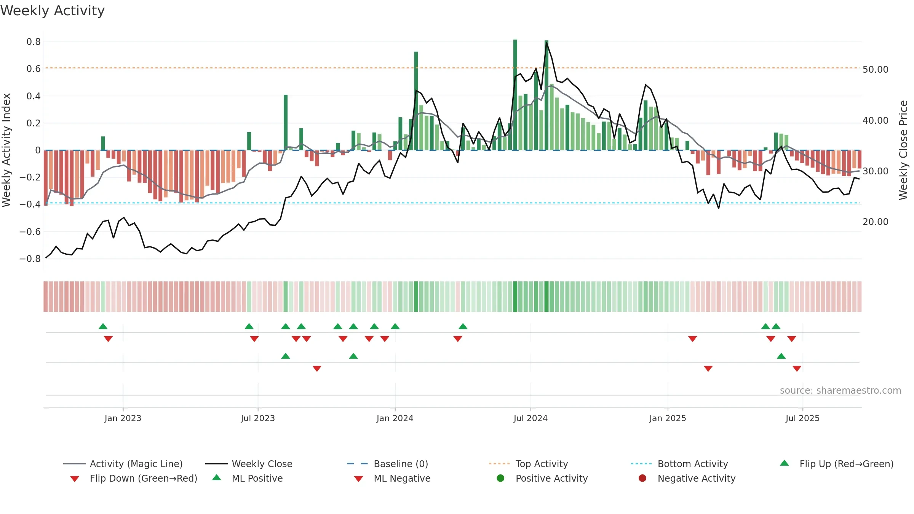Click the blue dashed Baseline legend line
This screenshot has height=514, width=914.
tap(357, 464)
